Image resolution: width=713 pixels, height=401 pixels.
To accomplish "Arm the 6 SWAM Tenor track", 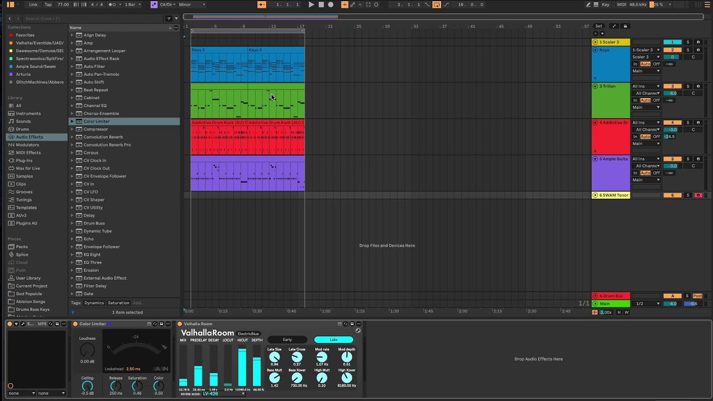I will pos(698,195).
